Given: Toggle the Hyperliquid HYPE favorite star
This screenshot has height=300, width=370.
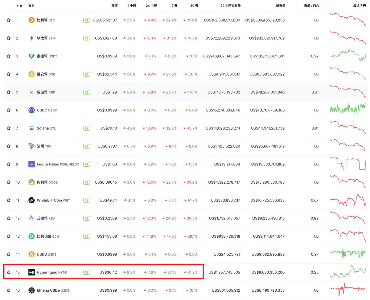Looking at the screenshot, I should click(9, 273).
